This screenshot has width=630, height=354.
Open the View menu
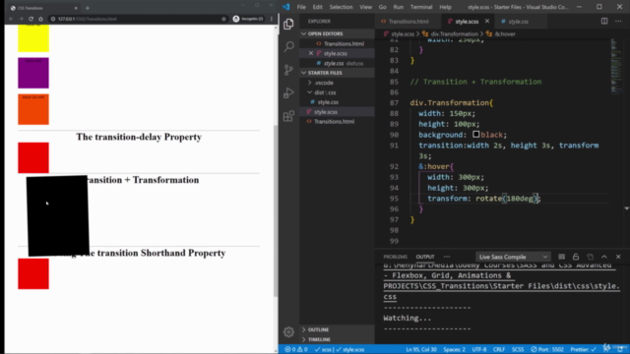point(365,7)
